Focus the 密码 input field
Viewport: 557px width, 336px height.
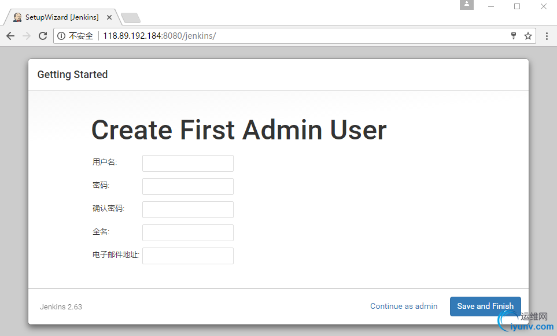click(188, 186)
